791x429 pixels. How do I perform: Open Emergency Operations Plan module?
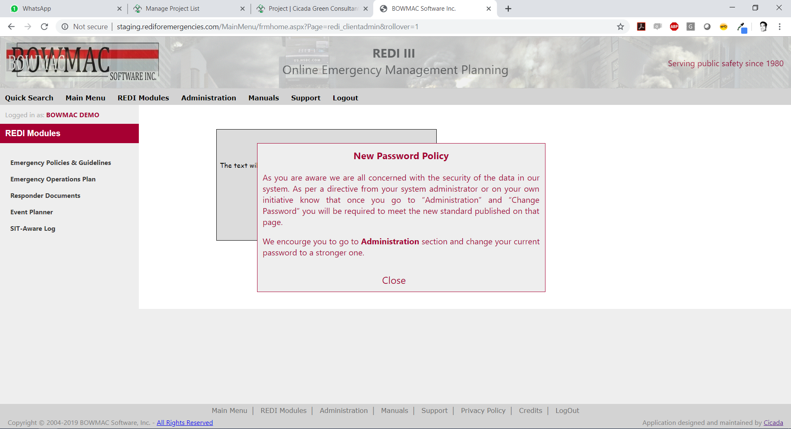point(53,179)
